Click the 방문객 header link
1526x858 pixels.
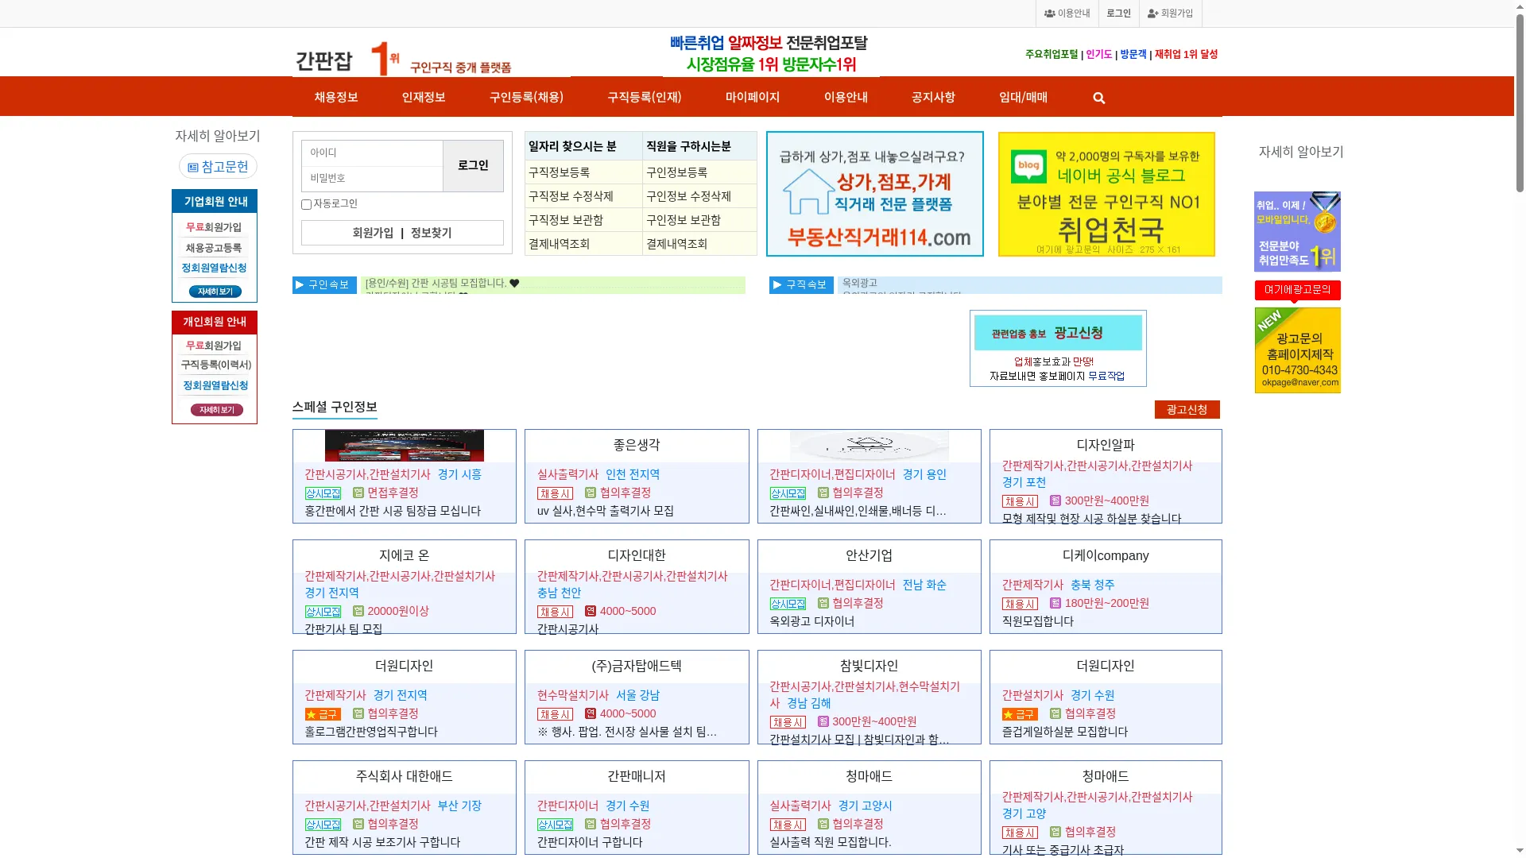click(1133, 54)
